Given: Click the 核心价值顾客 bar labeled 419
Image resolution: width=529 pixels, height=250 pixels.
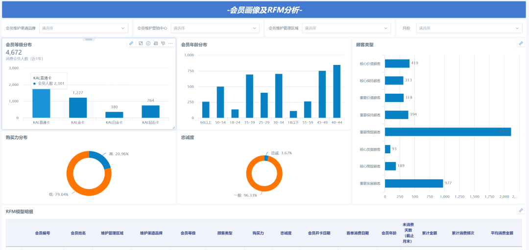Looking at the screenshot, I should pos(397,63).
